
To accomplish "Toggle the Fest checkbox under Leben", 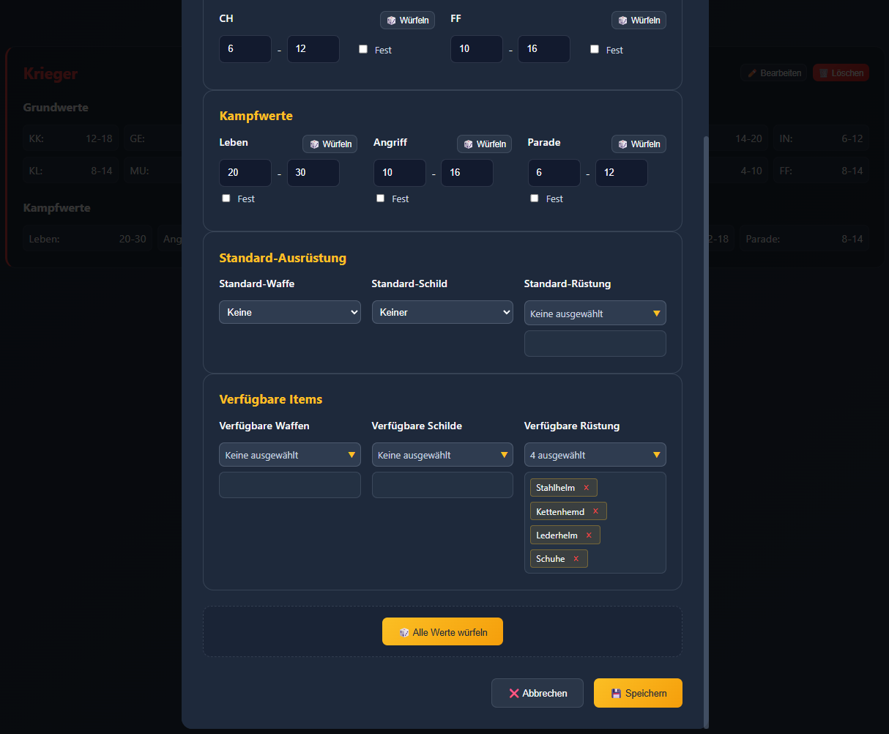I will pyautogui.click(x=226, y=199).
